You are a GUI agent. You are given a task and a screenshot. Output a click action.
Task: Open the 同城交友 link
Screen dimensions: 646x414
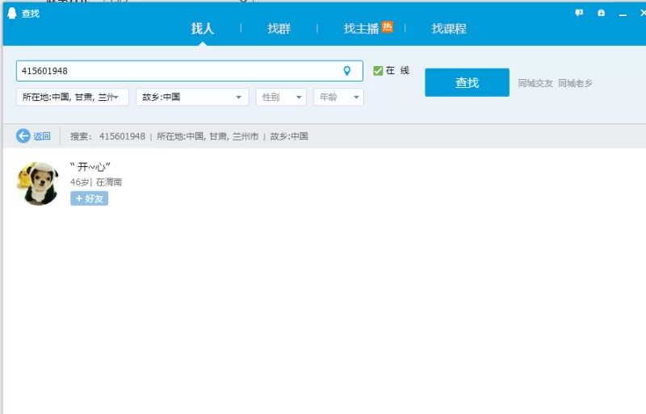coord(535,83)
